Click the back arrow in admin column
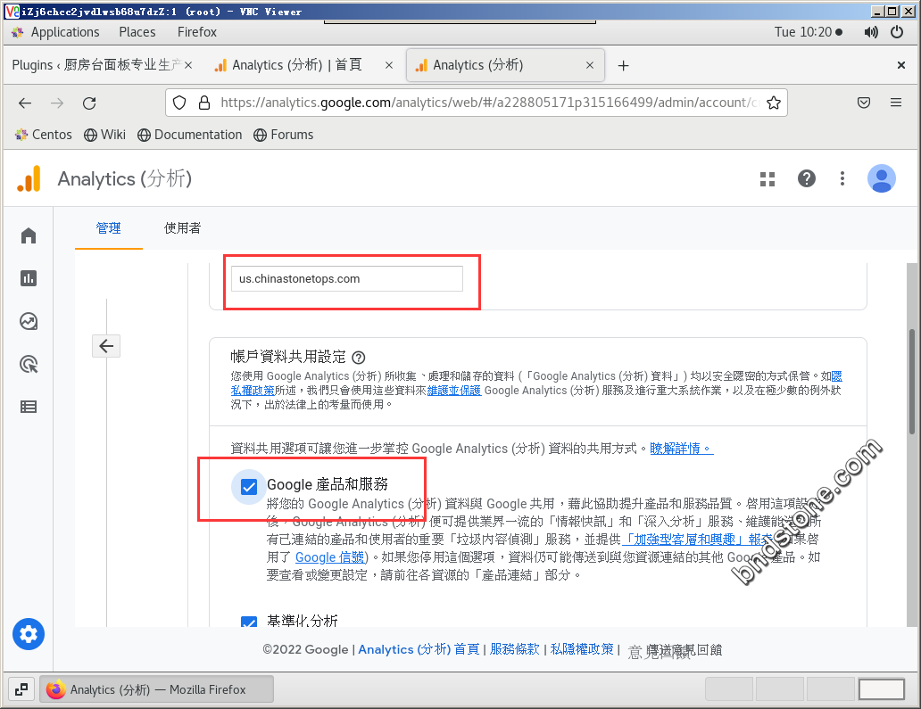 click(x=106, y=346)
